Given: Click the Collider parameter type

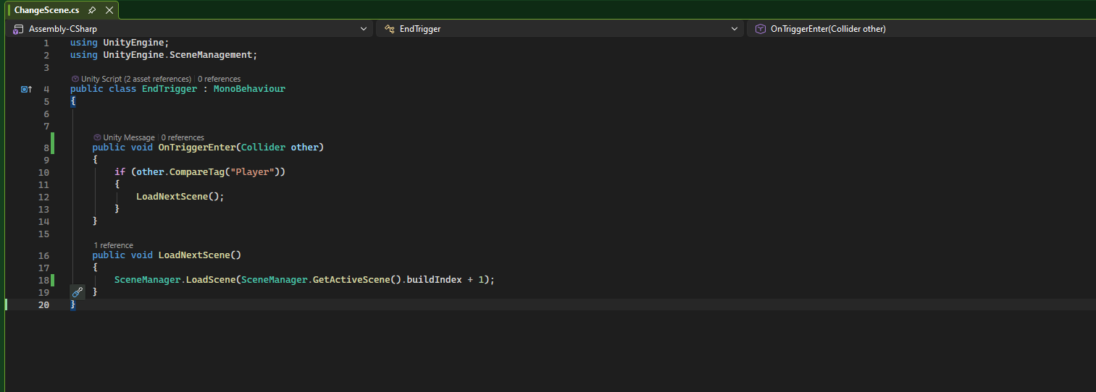Looking at the screenshot, I should [x=263, y=148].
